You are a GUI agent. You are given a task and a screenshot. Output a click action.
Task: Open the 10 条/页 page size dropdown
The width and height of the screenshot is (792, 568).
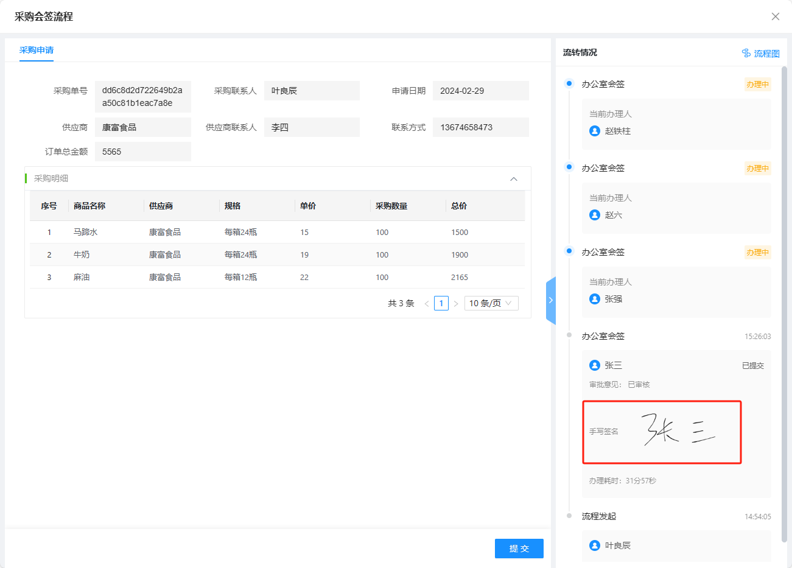click(x=491, y=303)
